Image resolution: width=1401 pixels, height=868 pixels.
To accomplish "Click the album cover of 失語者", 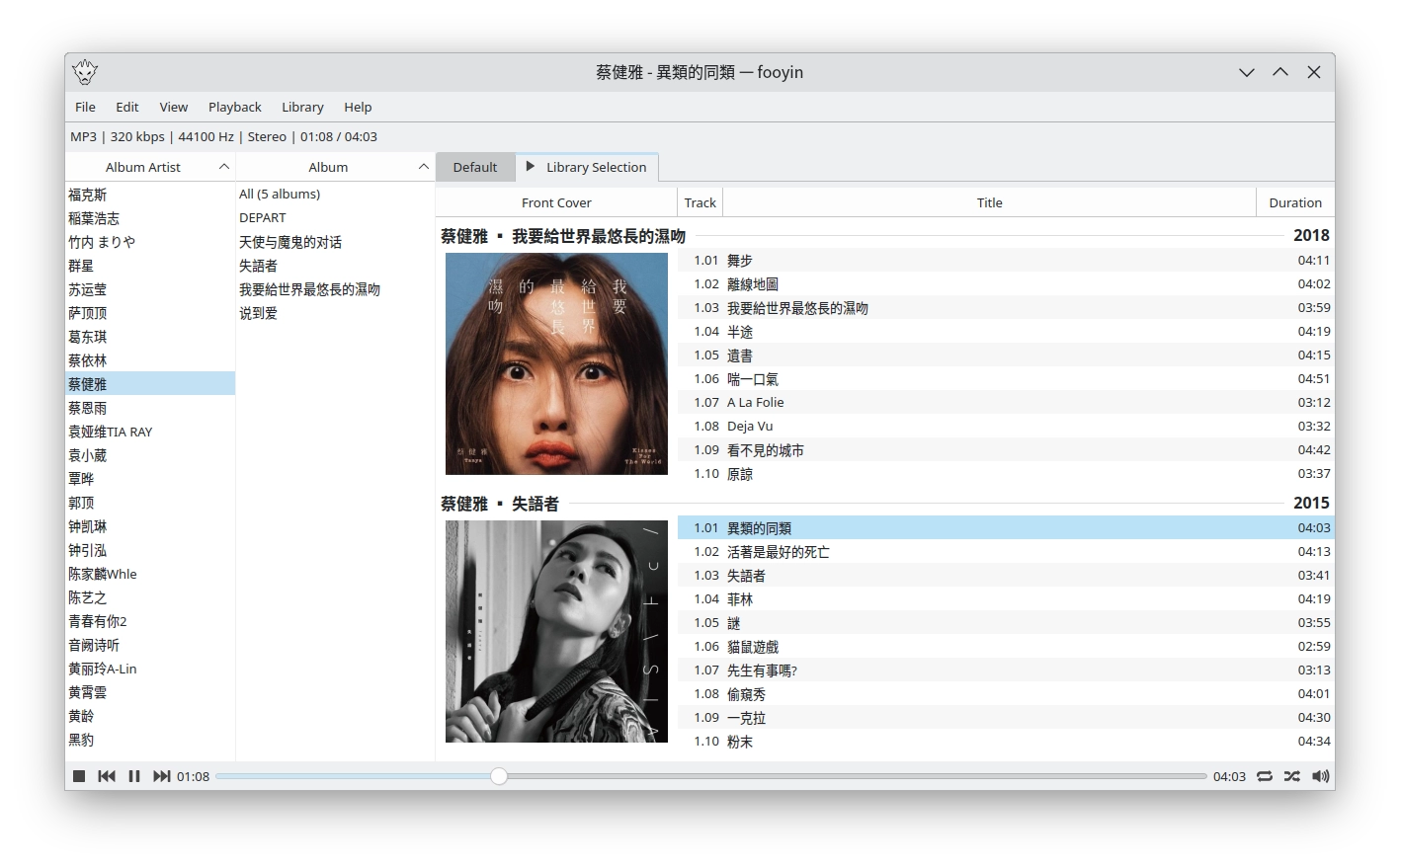I will point(556,630).
